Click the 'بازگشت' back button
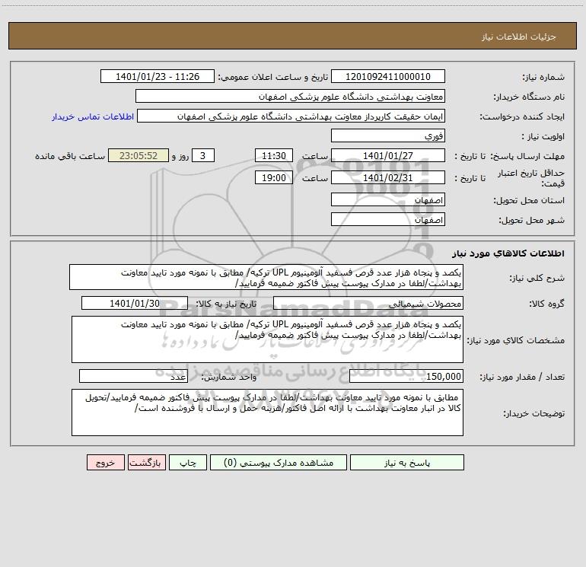This screenshot has width=586, height=567. point(147,463)
